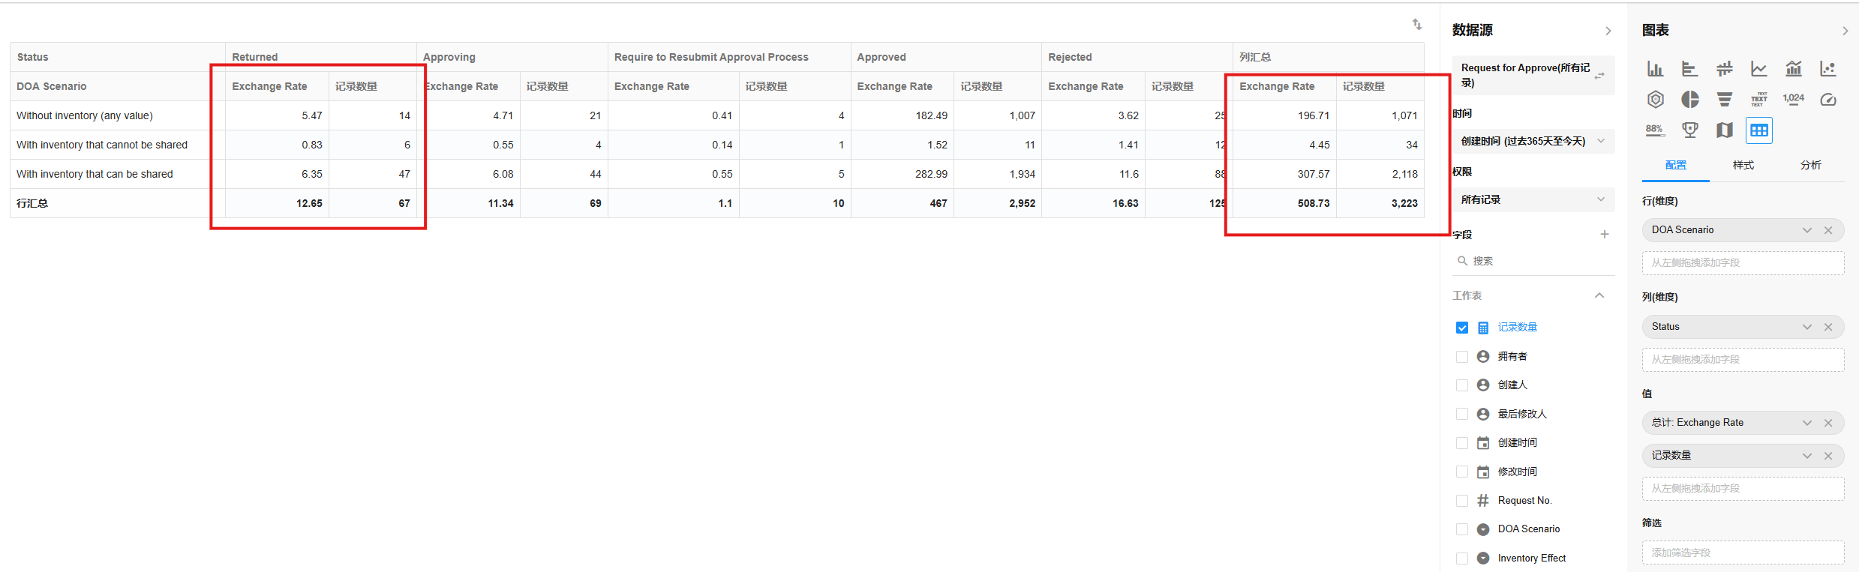Switch to the line chart type
1859x572 pixels.
(1758, 69)
